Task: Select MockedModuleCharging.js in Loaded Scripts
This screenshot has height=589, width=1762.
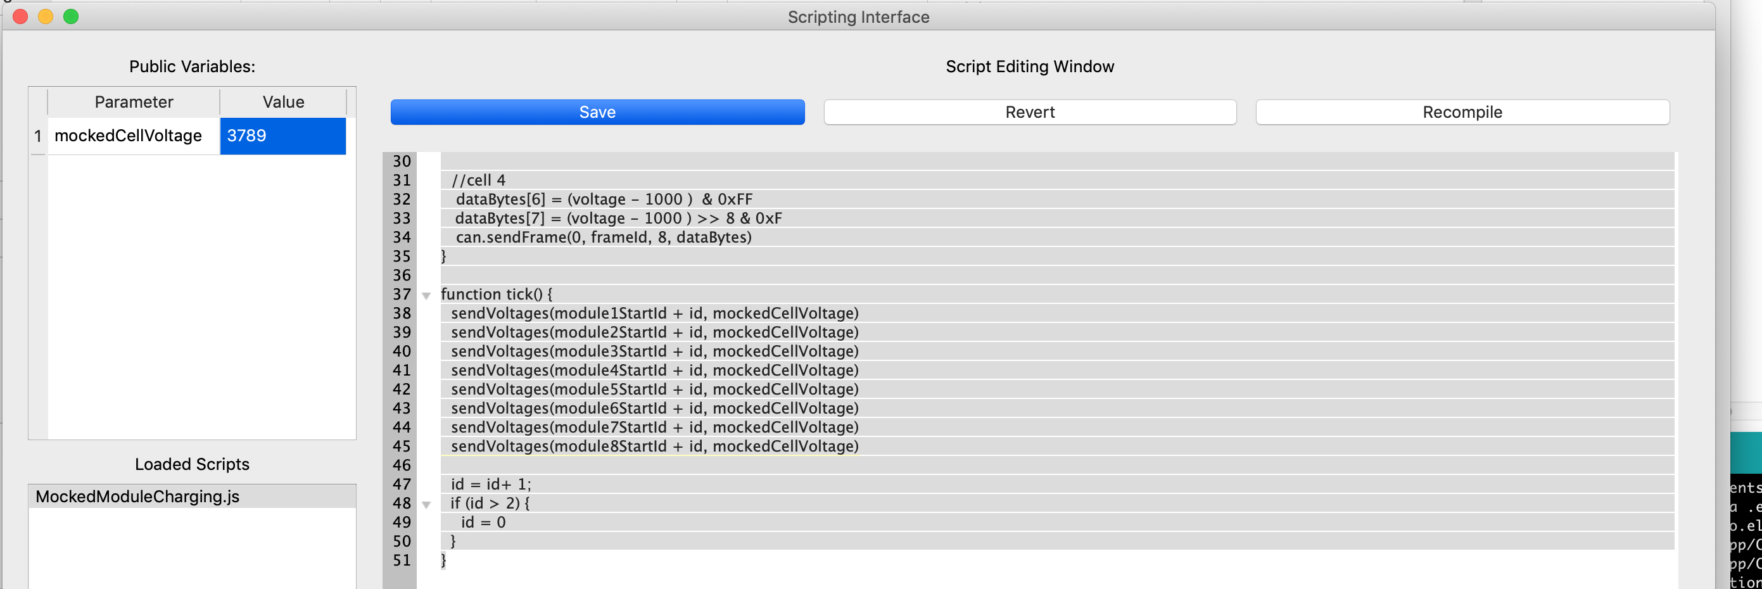Action: click(192, 497)
